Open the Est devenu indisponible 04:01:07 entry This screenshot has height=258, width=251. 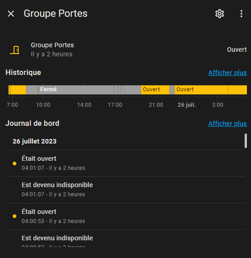point(125,190)
